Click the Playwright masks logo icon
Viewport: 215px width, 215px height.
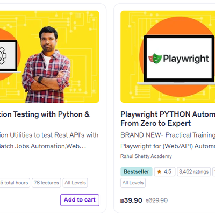click(155, 59)
